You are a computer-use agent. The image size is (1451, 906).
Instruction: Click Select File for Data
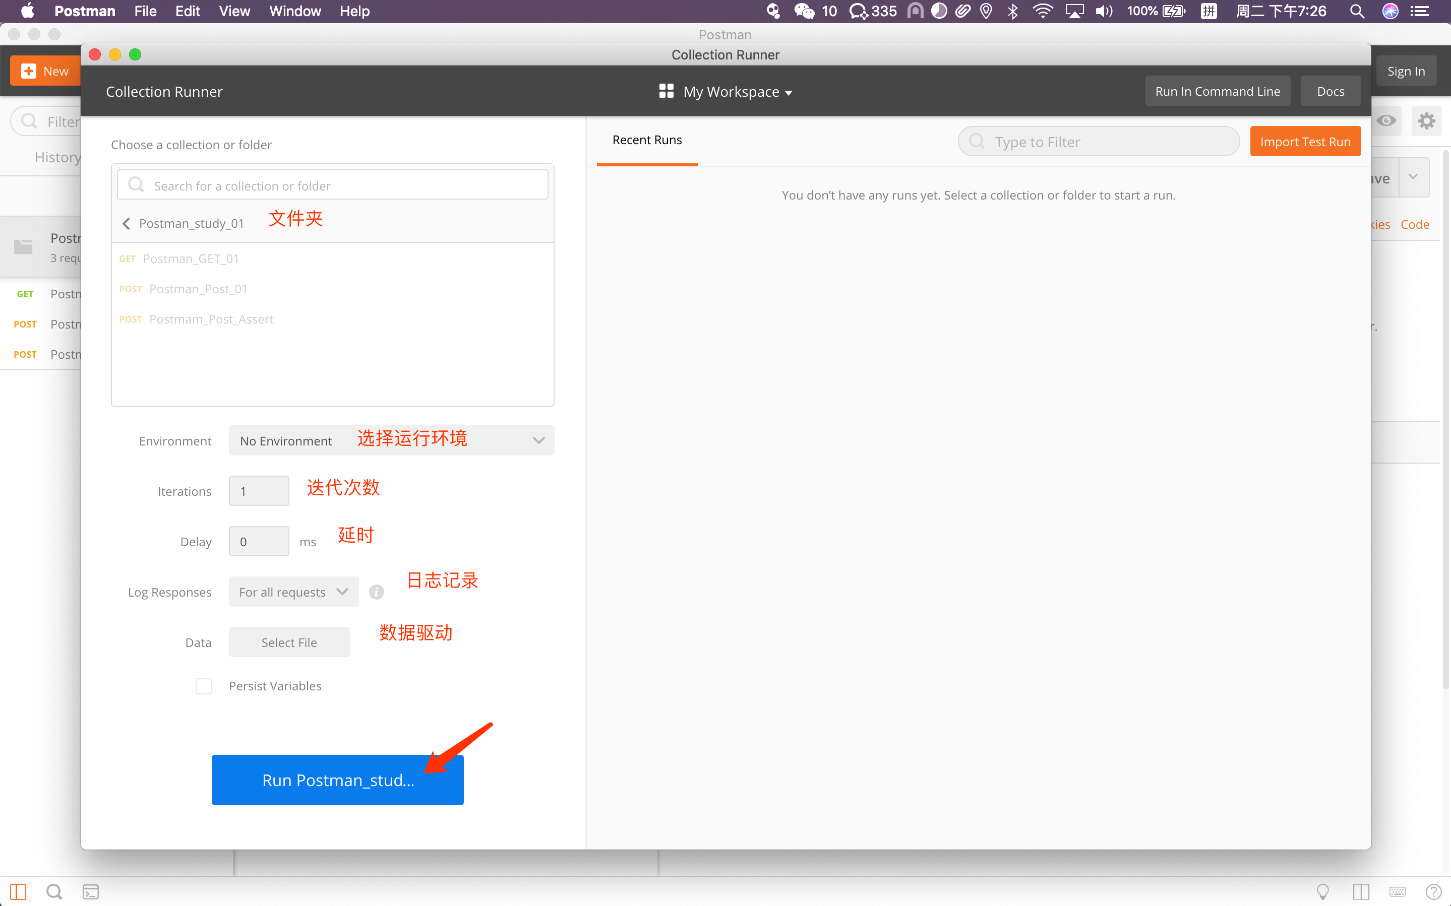[289, 642]
